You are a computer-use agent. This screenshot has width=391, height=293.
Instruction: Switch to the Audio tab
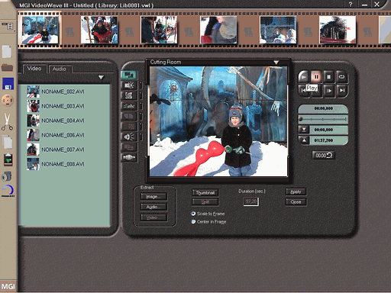tap(60, 69)
